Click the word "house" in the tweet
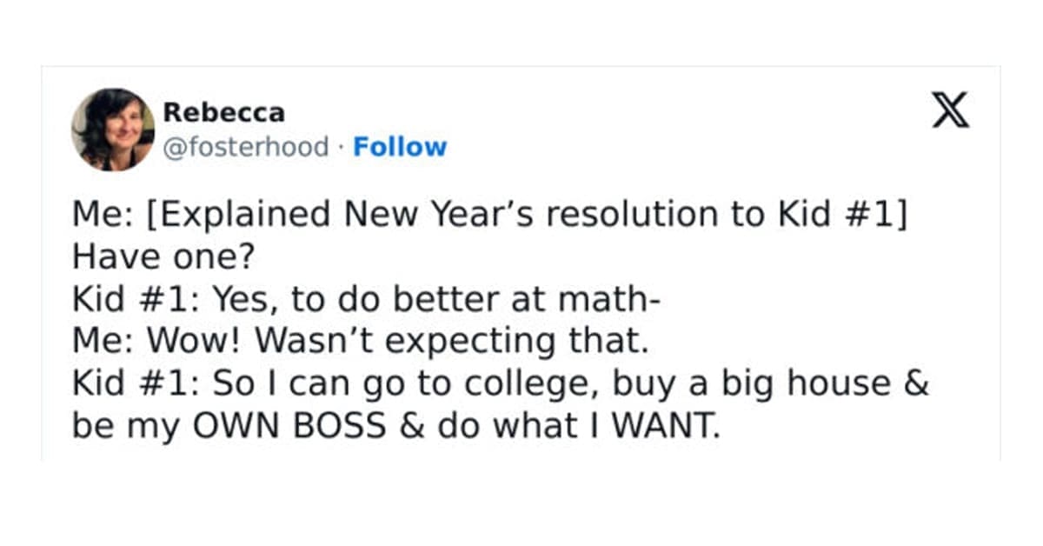The width and height of the screenshot is (1043, 546). pos(836,384)
